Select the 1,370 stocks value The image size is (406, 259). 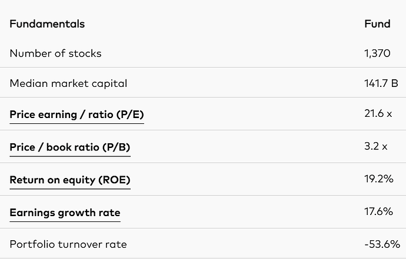point(377,53)
